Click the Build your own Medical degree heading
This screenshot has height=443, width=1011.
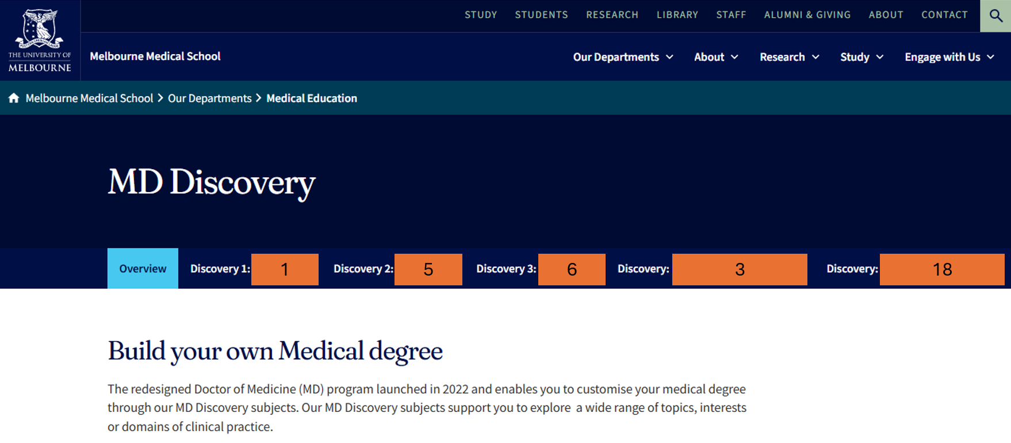click(275, 351)
